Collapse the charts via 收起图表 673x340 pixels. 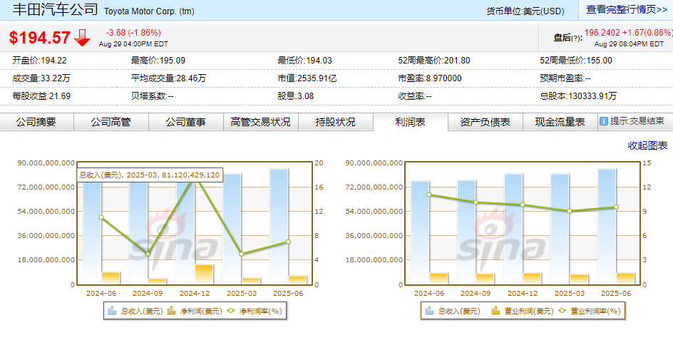pyautogui.click(x=647, y=145)
